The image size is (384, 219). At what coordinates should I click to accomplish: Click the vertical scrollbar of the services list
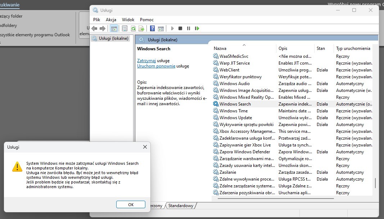coord(375,183)
